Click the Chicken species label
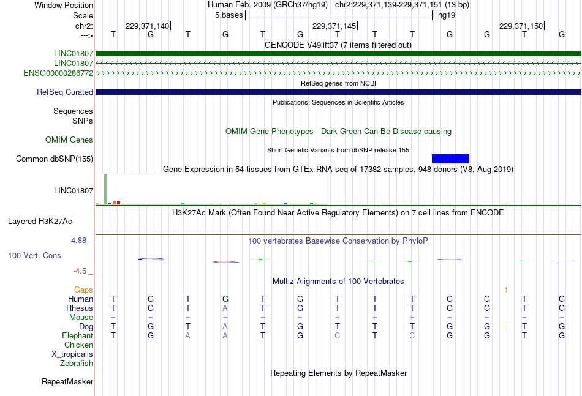This screenshot has width=582, height=396. pyautogui.click(x=78, y=345)
